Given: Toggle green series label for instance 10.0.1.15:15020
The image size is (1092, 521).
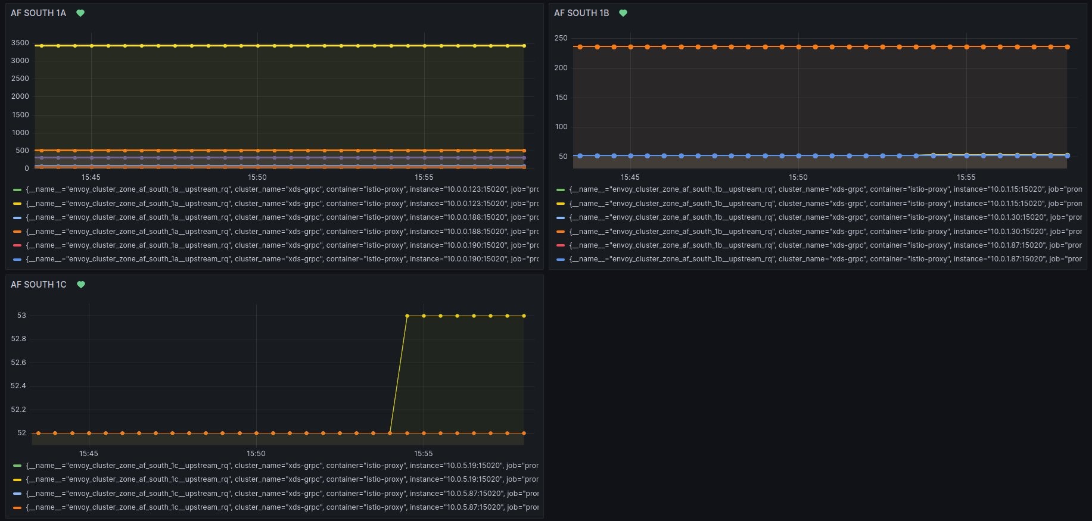Looking at the screenshot, I should 826,189.
